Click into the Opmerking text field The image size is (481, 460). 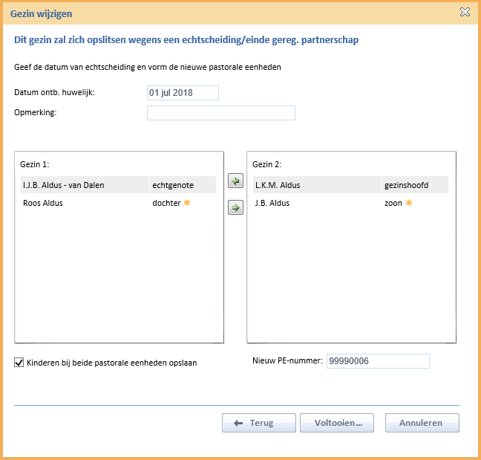pos(221,113)
